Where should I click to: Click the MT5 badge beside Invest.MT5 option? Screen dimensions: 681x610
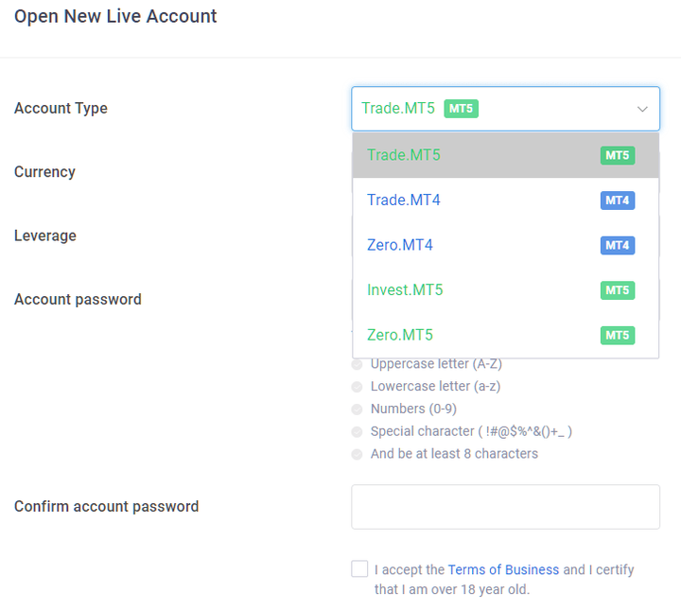[x=617, y=290]
